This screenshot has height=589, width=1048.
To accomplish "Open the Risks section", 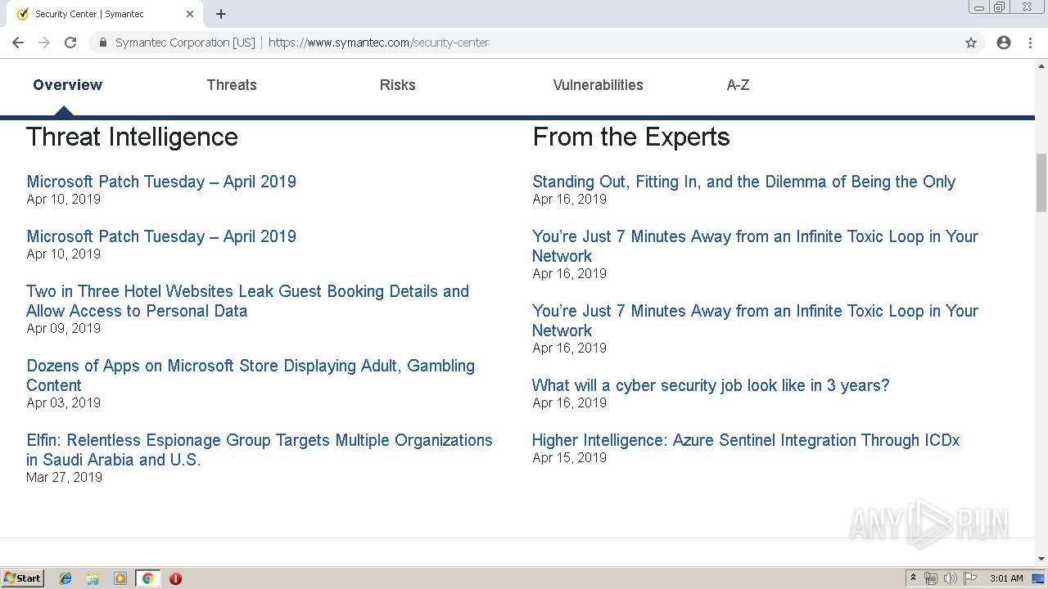I will 398,85.
